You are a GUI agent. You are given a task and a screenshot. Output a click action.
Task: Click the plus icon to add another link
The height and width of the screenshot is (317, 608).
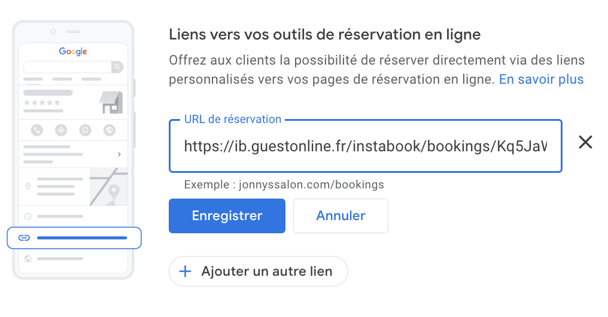pos(186,272)
